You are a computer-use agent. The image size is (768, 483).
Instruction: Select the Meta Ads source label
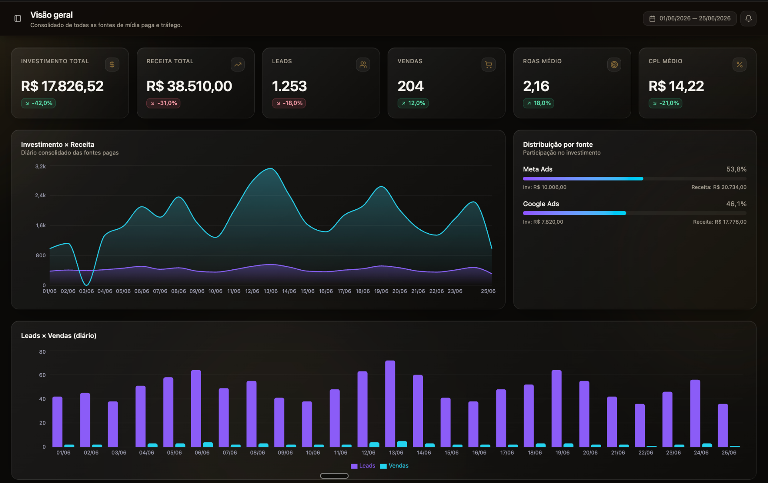[538, 169]
